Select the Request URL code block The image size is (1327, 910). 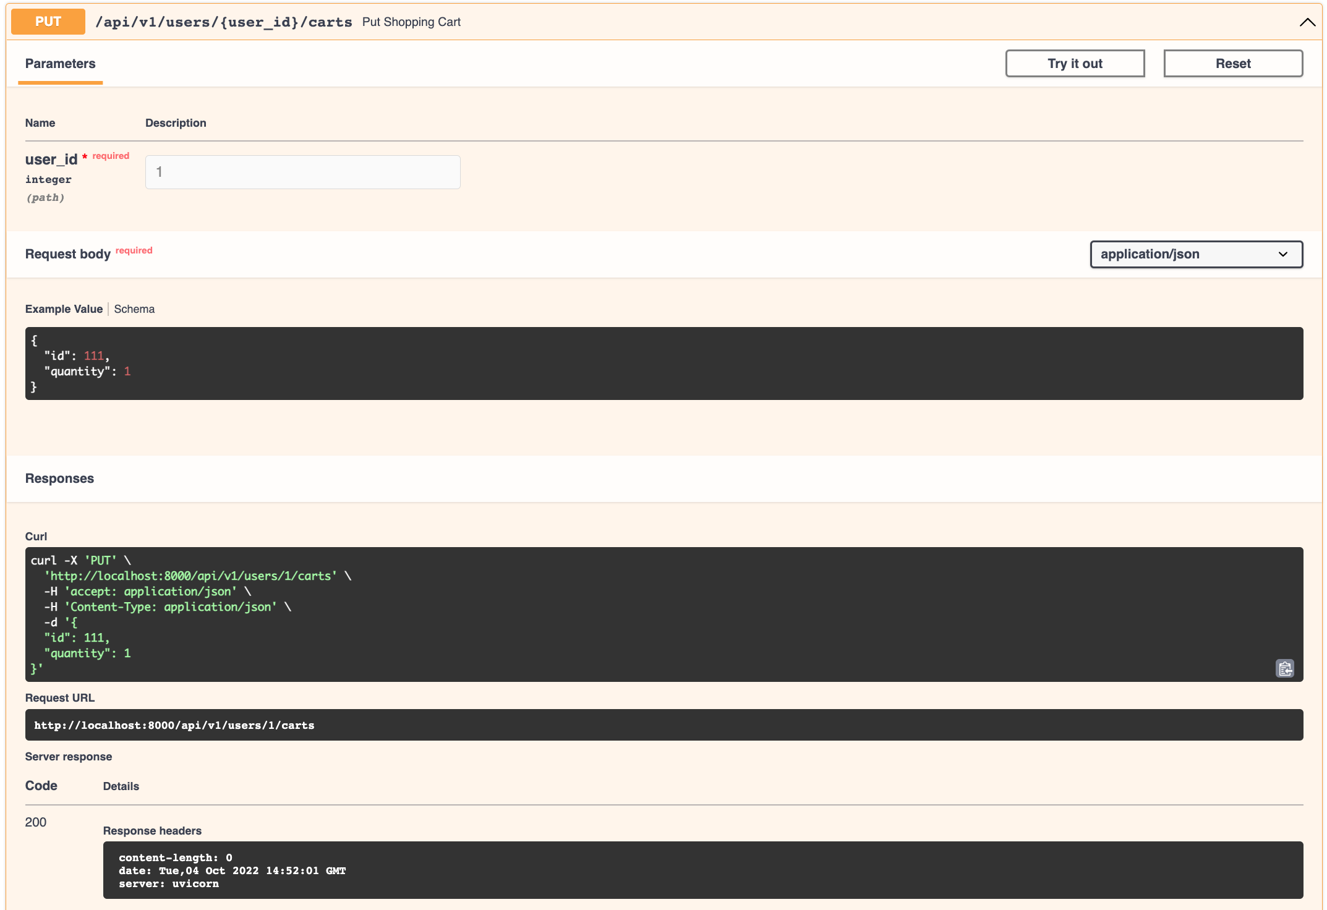click(663, 725)
